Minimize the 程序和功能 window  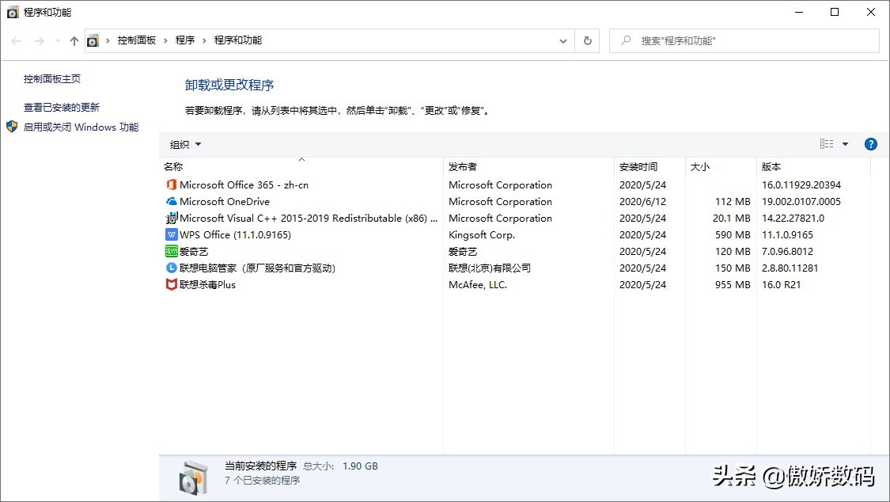pyautogui.click(x=798, y=12)
